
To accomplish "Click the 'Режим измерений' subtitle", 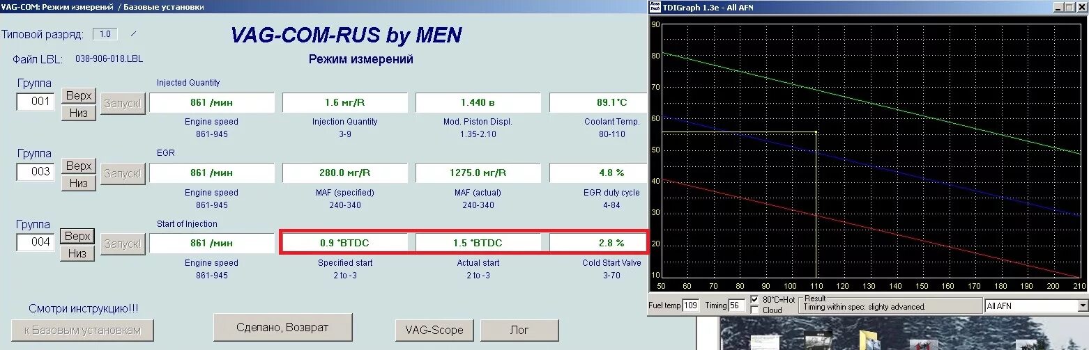I will coord(361,59).
